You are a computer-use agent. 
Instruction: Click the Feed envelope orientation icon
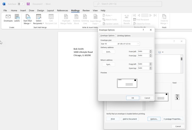[x=177, y=97]
